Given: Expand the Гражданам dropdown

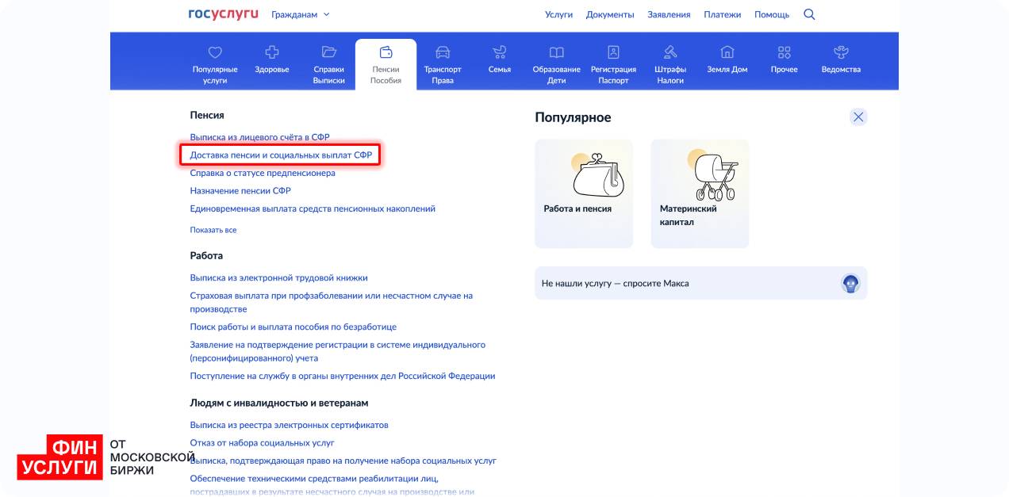Looking at the screenshot, I should pyautogui.click(x=300, y=14).
